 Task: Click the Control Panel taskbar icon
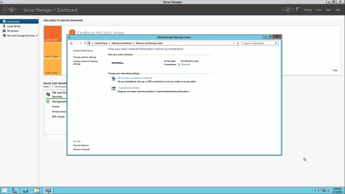pyautogui.click(x=48, y=190)
